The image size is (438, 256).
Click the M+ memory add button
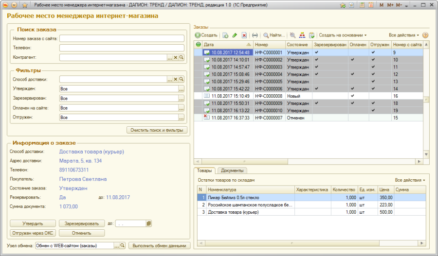coord(390,5)
